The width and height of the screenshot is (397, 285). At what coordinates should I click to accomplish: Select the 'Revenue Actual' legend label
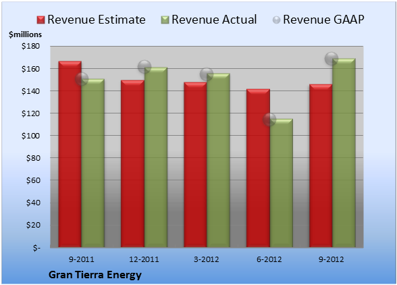[214, 20]
